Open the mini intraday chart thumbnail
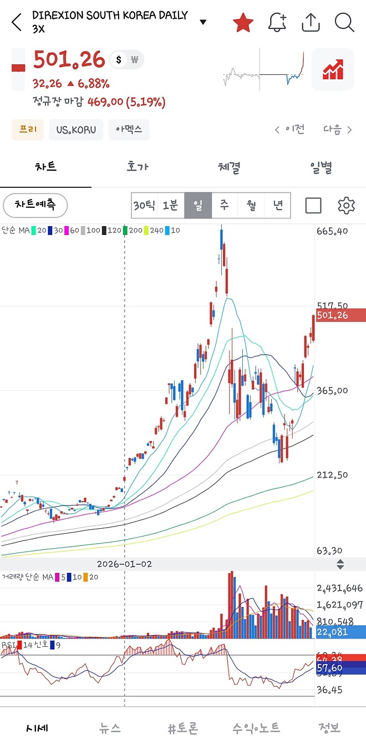Image resolution: width=366 pixels, height=751 pixels. click(x=263, y=69)
